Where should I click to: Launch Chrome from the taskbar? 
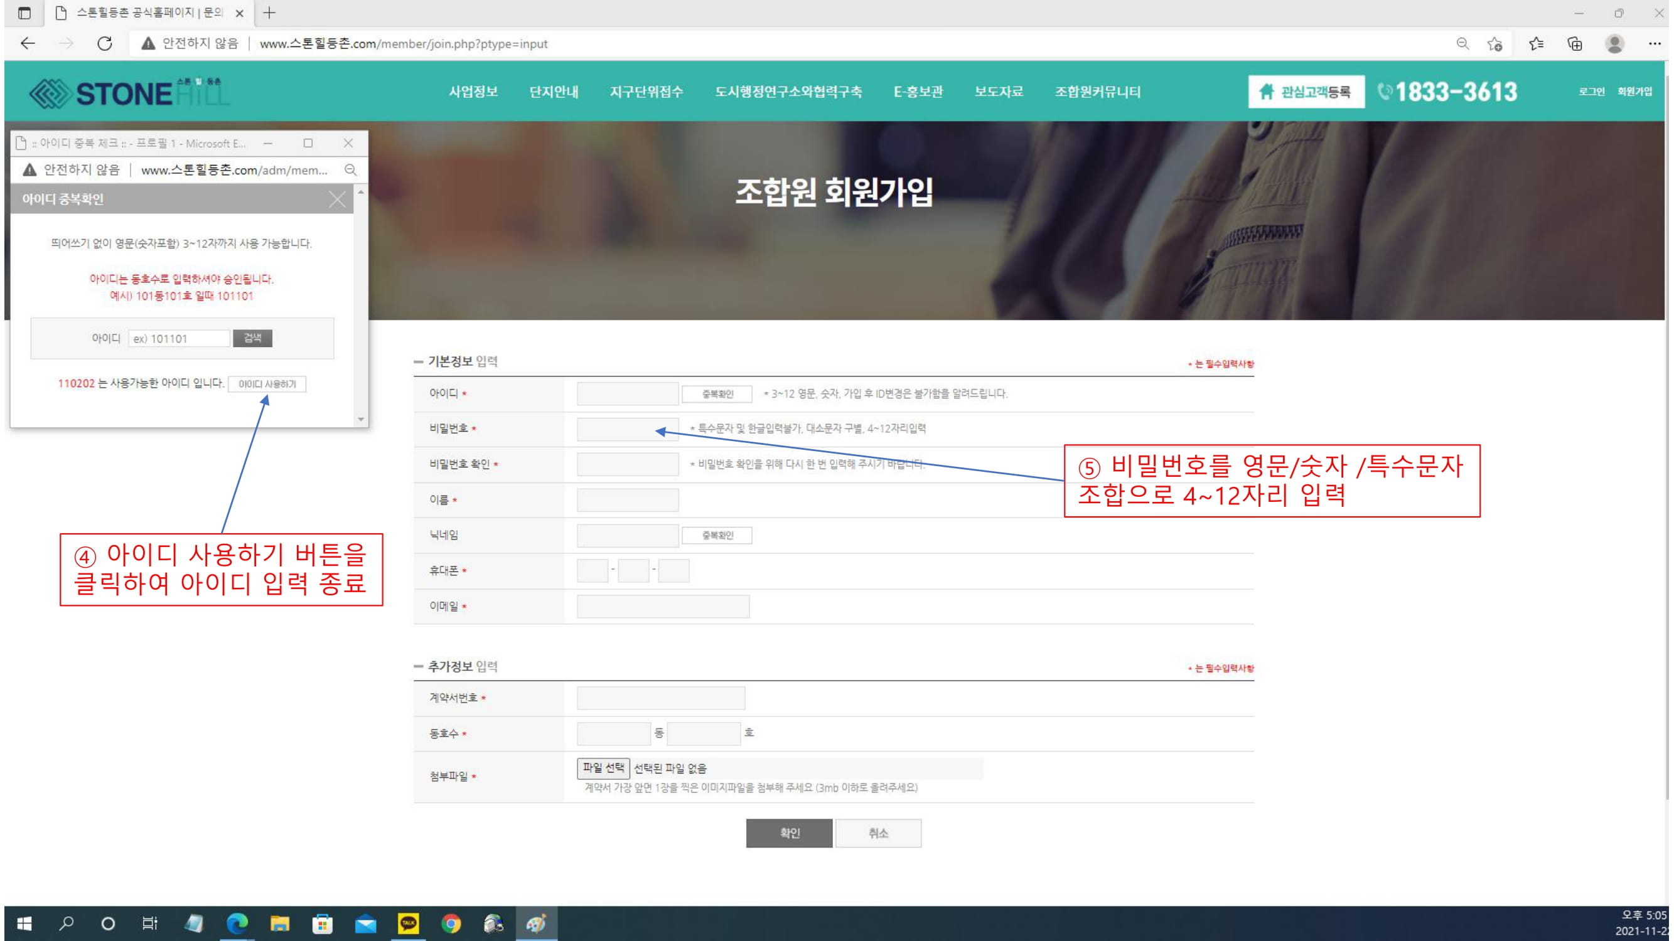(450, 923)
